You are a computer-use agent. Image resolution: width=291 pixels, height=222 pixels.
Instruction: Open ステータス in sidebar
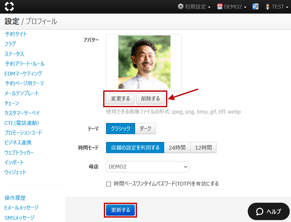click(14, 54)
